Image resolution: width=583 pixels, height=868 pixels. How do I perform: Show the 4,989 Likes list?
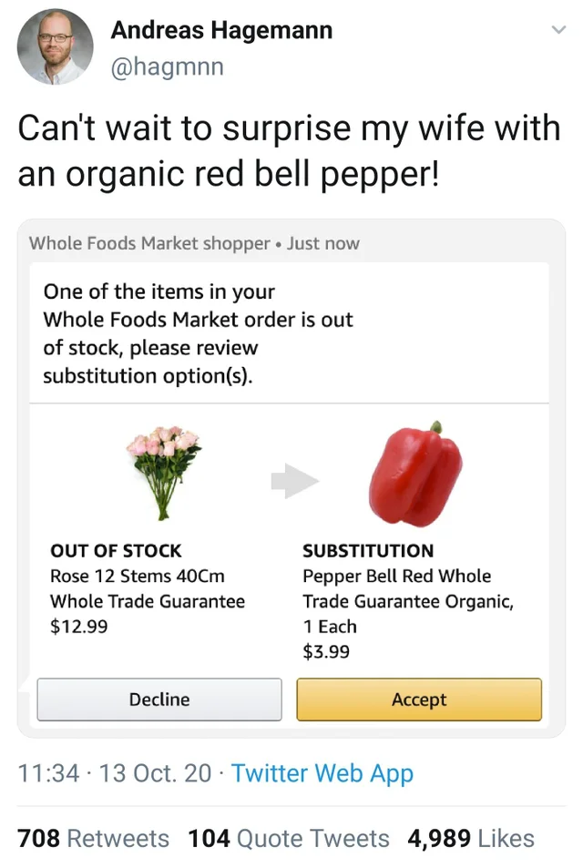[471, 838]
